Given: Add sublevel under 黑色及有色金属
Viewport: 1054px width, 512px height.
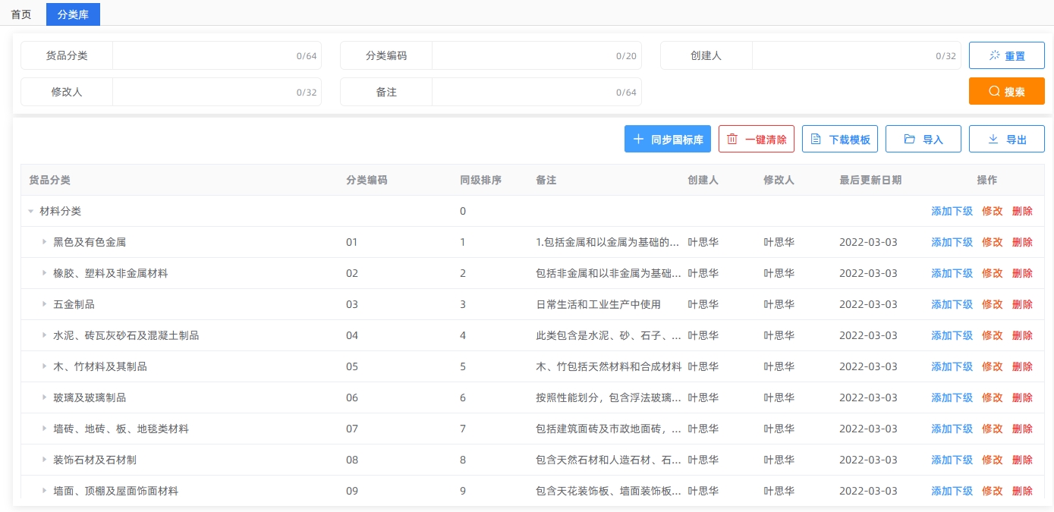Looking at the screenshot, I should 952,243.
